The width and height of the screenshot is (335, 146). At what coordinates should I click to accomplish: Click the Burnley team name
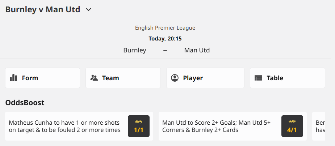[135, 50]
